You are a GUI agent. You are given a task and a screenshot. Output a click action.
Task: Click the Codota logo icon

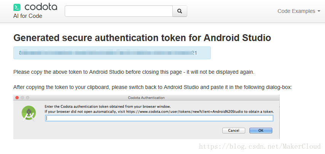(x=17, y=7)
